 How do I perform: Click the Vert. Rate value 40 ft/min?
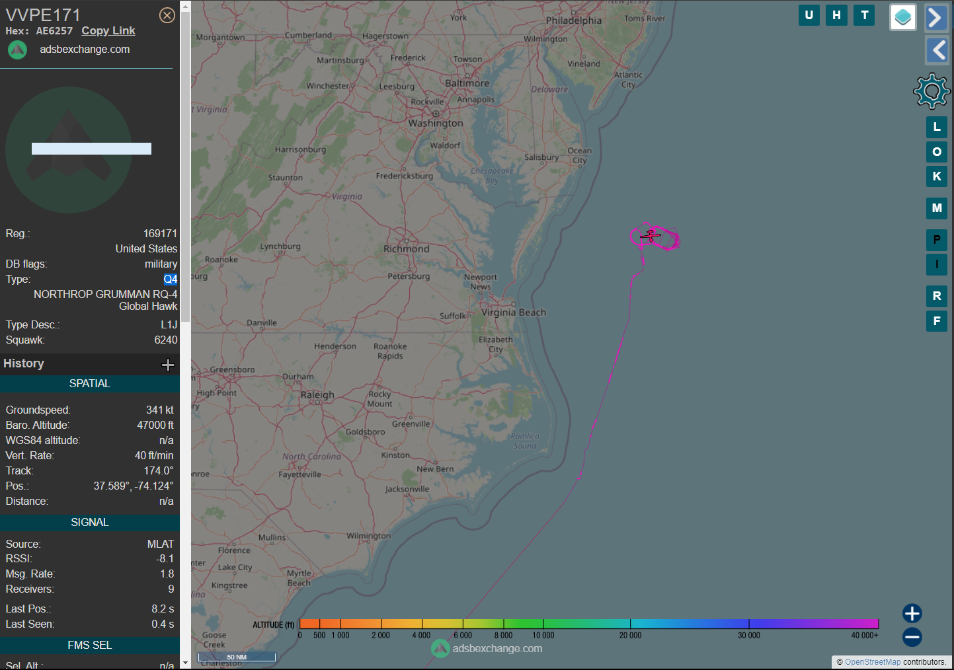(x=154, y=456)
